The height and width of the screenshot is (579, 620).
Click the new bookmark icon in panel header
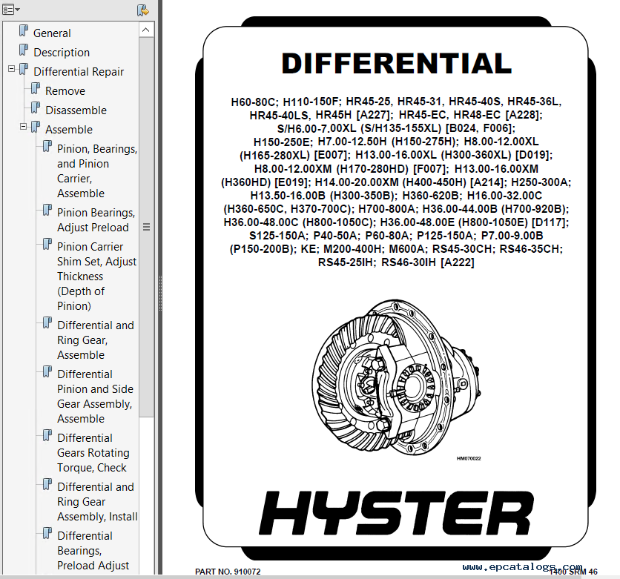click(142, 10)
